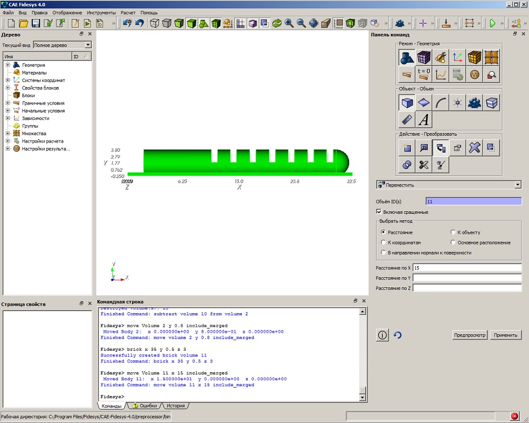Viewport: 529px width, 423px height.
Task: Click the 'Применить' button
Action: (505, 335)
